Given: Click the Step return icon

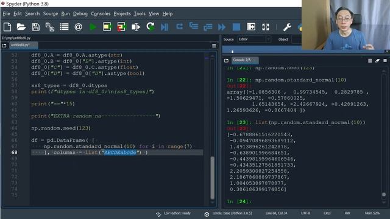Looking at the screenshot, I should point(208,27).
